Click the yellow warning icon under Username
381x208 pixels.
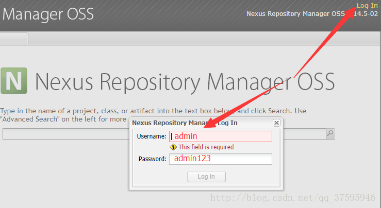coord(173,147)
